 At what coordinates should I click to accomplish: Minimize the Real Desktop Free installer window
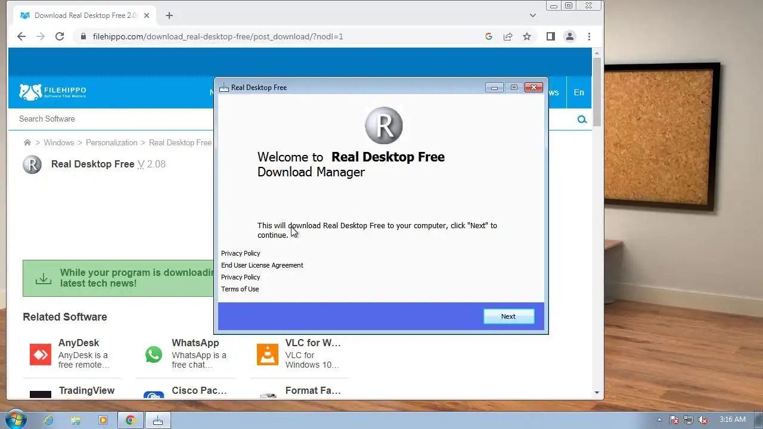[494, 88]
